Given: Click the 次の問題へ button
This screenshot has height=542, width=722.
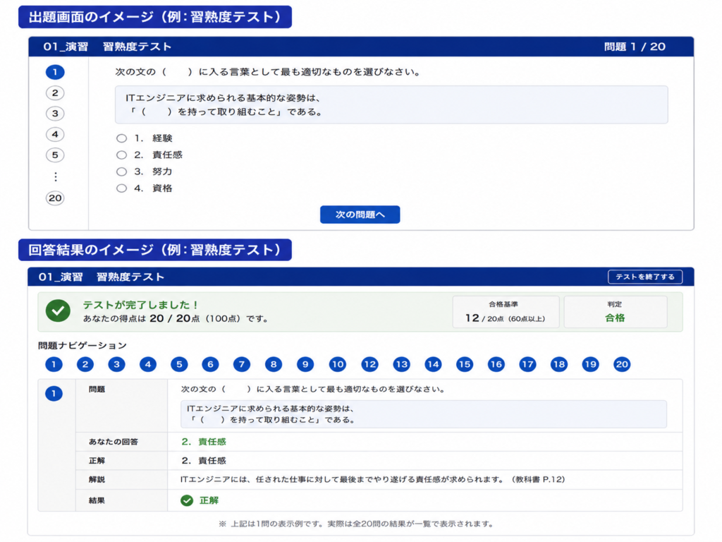Looking at the screenshot, I should click(x=360, y=215).
